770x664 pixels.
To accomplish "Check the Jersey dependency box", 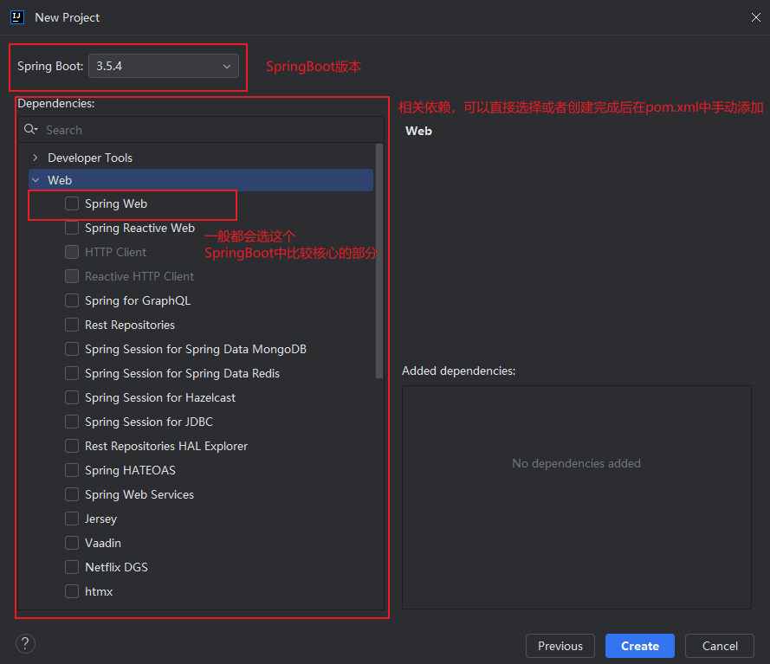I will coord(72,519).
